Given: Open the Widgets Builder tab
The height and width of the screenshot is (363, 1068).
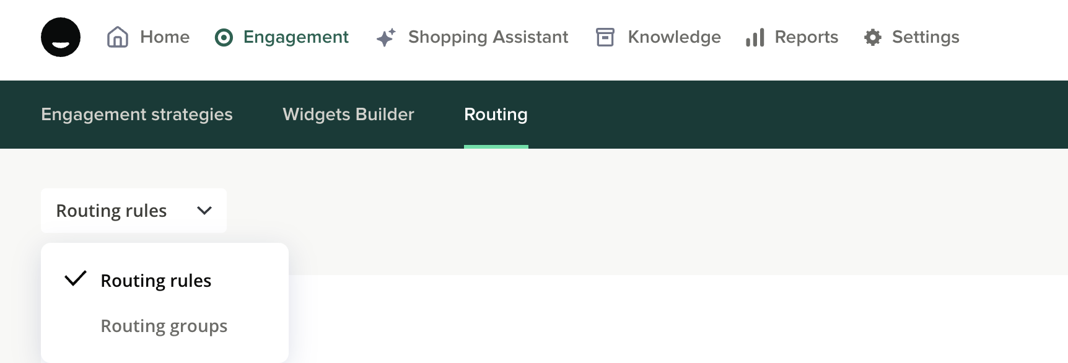Looking at the screenshot, I should click(348, 115).
